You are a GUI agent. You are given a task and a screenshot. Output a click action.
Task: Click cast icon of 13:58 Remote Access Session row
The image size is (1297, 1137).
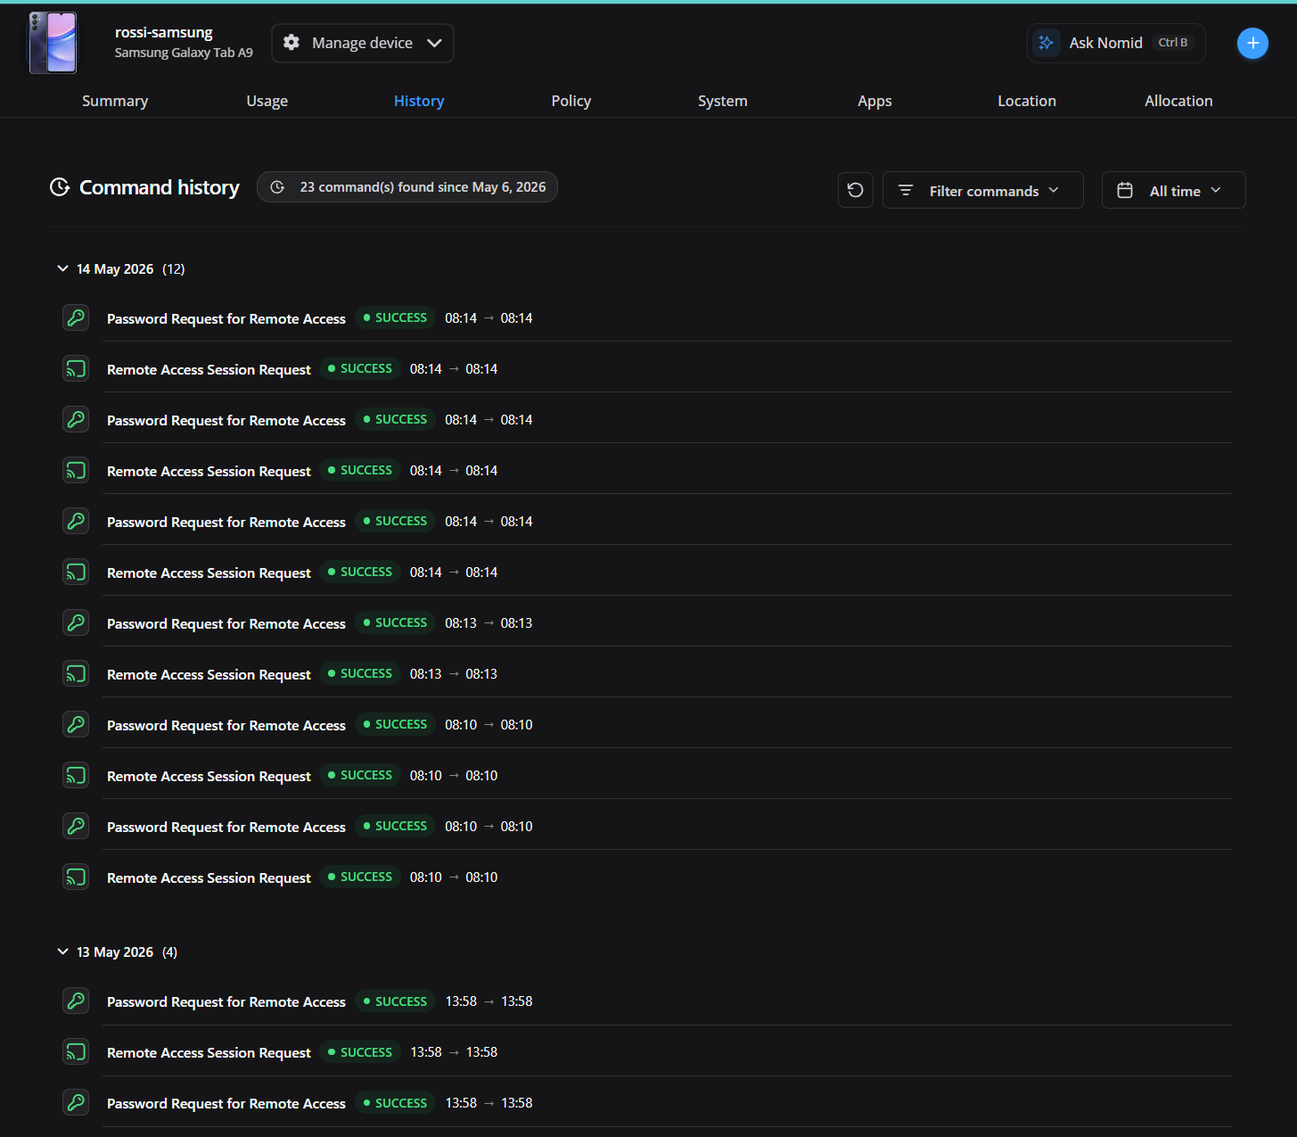(x=76, y=1051)
